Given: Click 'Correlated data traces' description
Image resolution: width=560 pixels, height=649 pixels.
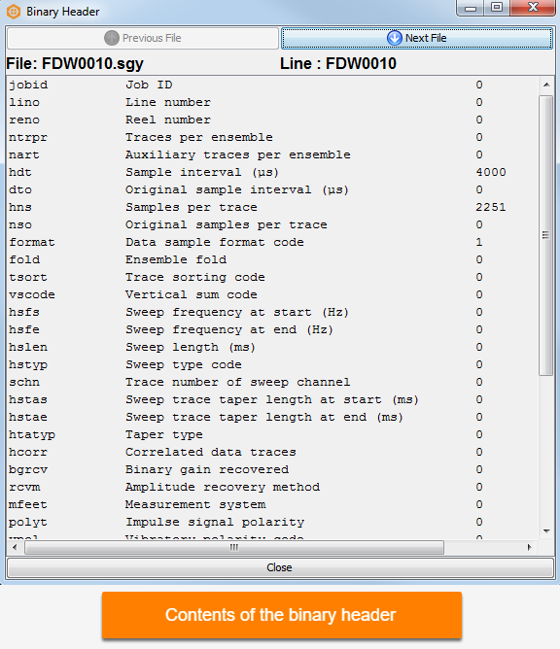Looking at the screenshot, I should (x=211, y=452).
